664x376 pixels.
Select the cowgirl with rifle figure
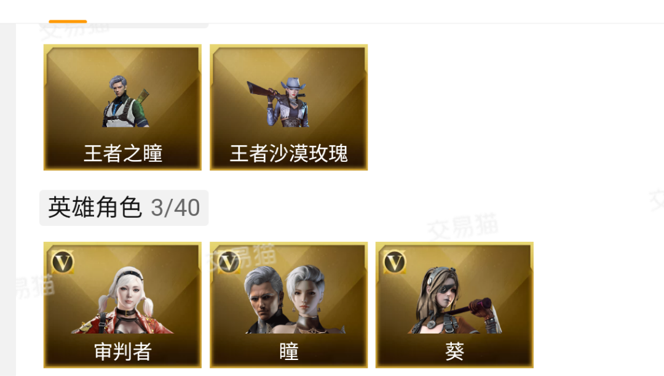[280, 102]
